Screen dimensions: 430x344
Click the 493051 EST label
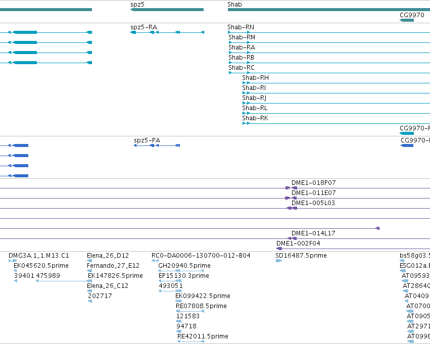(171, 286)
